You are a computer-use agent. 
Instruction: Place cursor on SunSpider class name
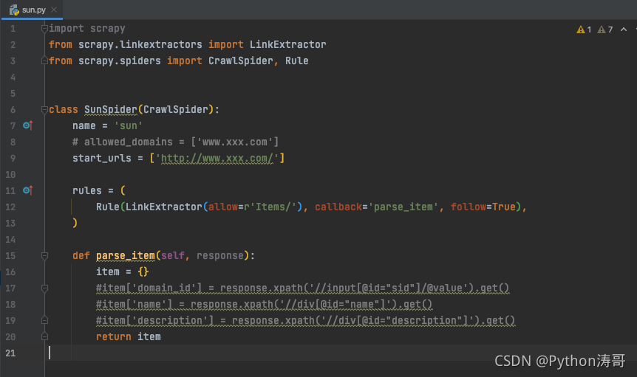tap(111, 109)
